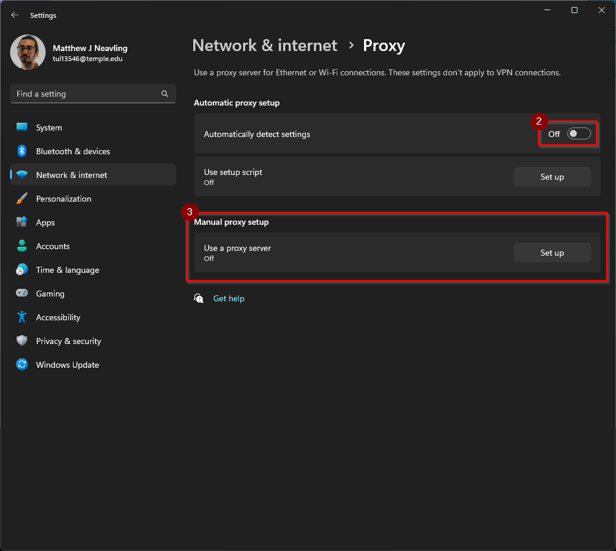Navigate to Apps settings
This screenshot has height=551, width=616.
(92, 222)
